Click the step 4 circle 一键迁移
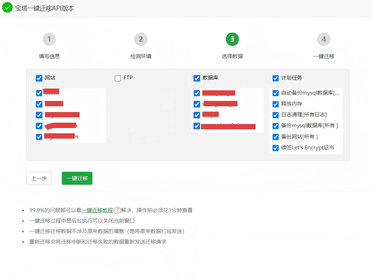Screen dimensions: 372x278 tap(324, 39)
